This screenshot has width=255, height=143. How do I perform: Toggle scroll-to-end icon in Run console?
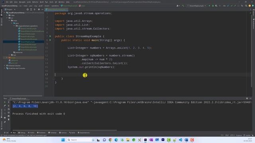tap(9, 112)
